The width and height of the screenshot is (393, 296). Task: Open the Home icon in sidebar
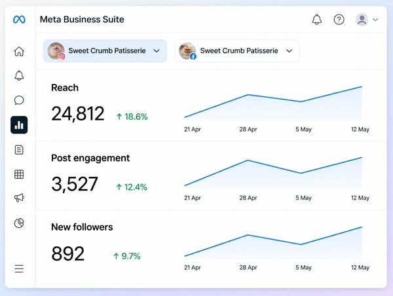[19, 51]
